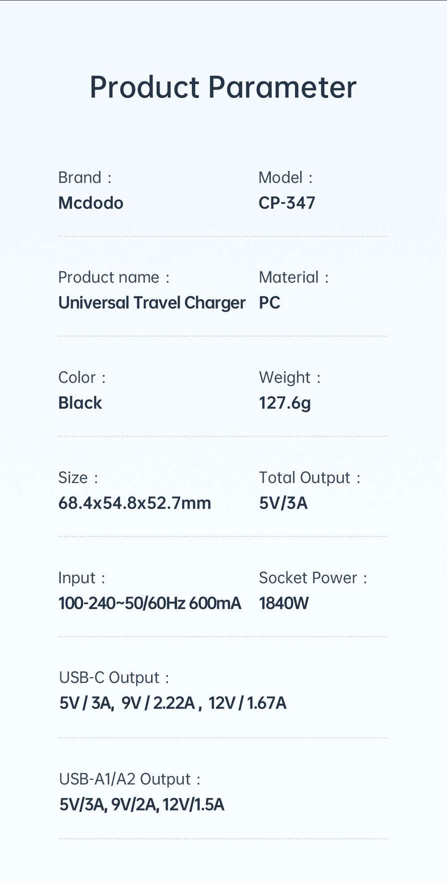Click the CP-347 model number

tap(287, 203)
